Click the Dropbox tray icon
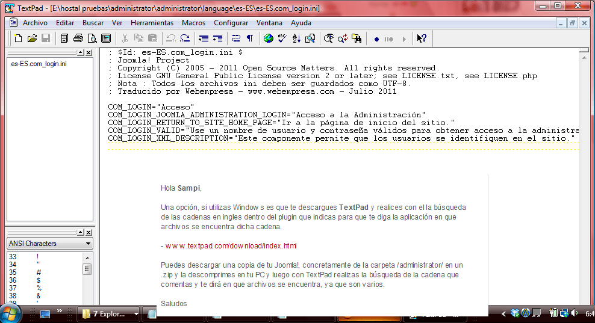The image size is (595, 323). pyautogui.click(x=515, y=313)
